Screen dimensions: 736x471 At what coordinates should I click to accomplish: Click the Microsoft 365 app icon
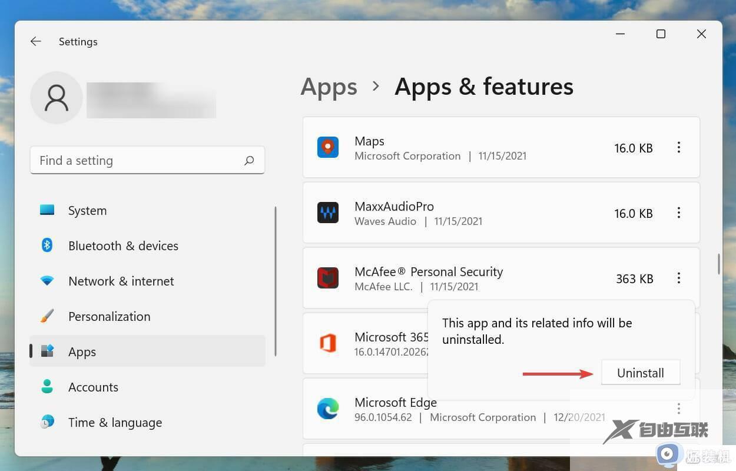tap(328, 343)
